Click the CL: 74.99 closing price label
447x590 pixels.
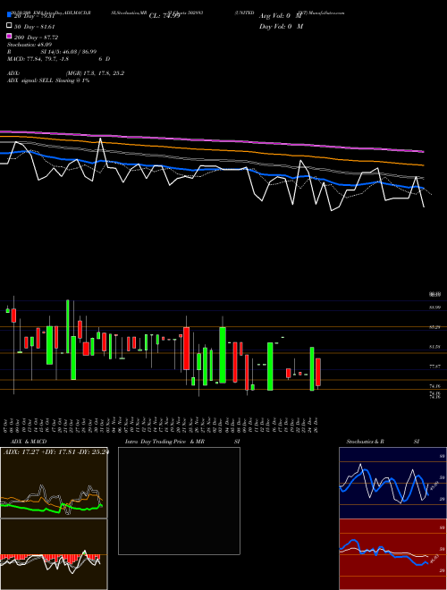pos(164,16)
